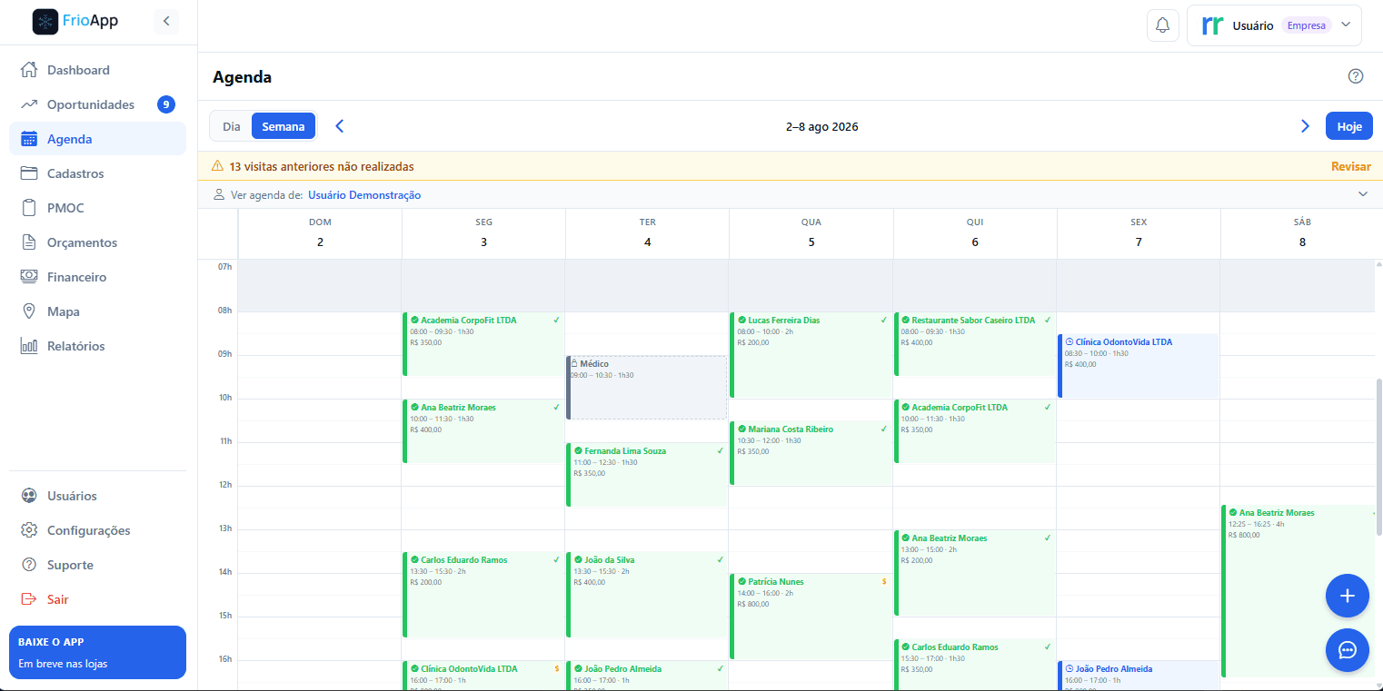Switch the view to Dia
Screen dimensions: 1383x691
(232, 126)
